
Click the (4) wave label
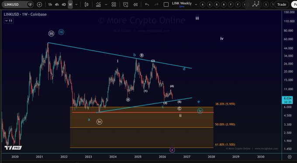[172, 86]
